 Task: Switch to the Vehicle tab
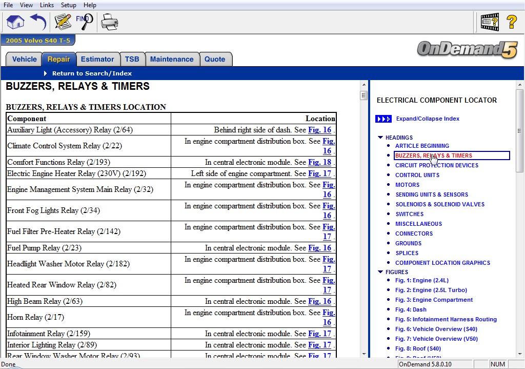[x=24, y=60]
